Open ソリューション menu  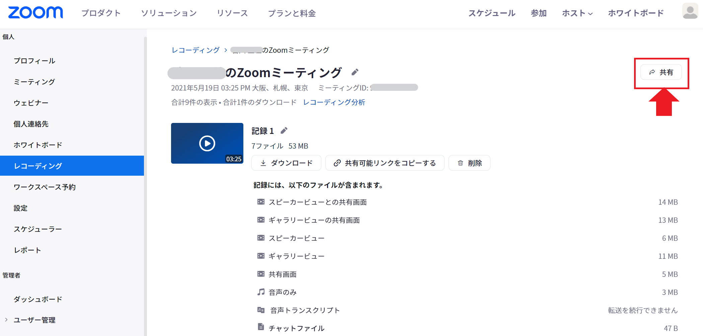[x=169, y=13]
